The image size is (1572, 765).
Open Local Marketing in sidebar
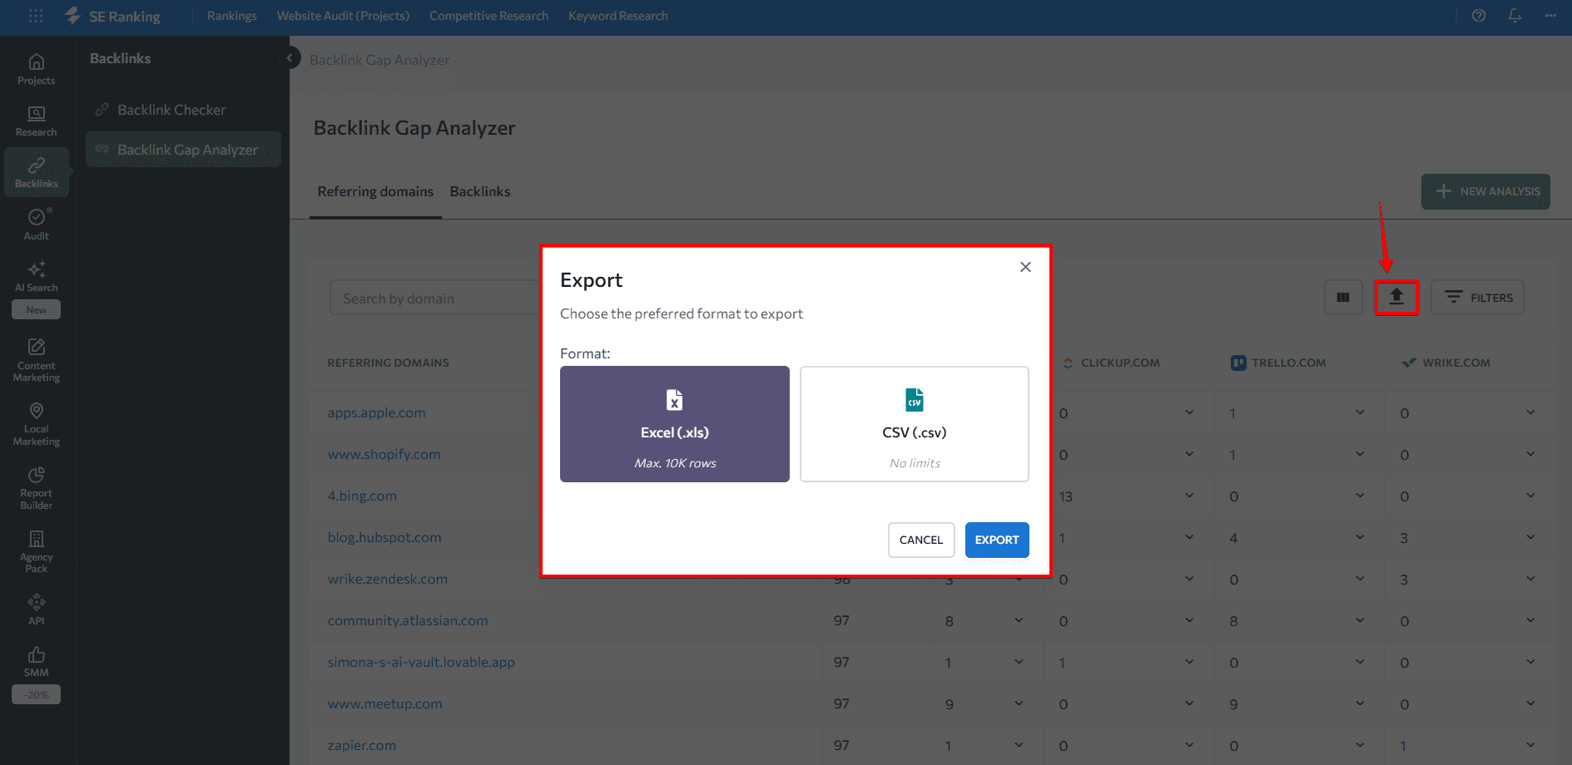(37, 424)
